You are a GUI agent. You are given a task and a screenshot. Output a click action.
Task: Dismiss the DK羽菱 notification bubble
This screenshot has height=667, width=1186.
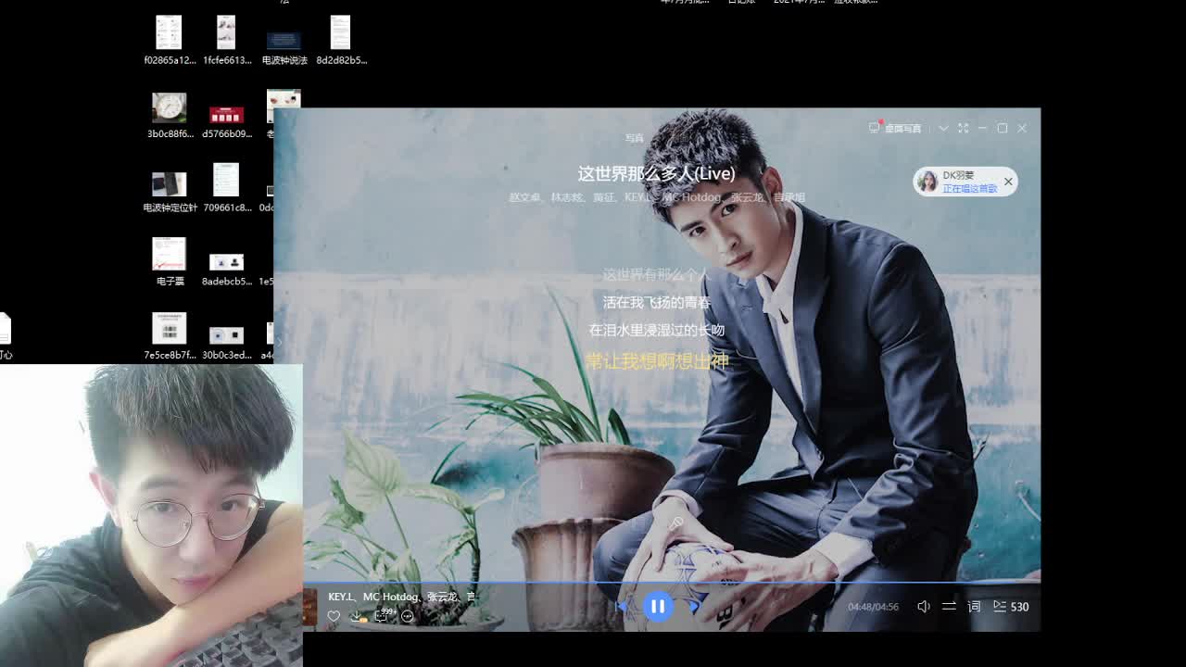coord(1008,182)
